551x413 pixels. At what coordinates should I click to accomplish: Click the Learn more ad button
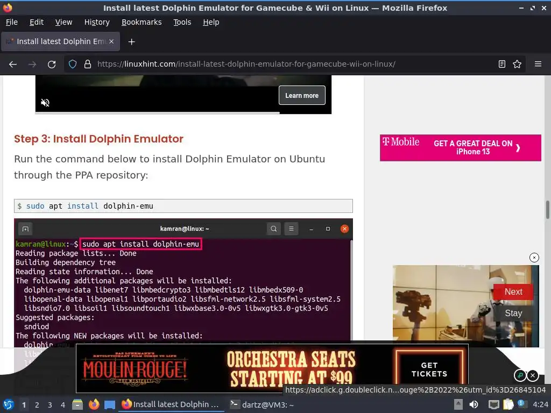[302, 96]
